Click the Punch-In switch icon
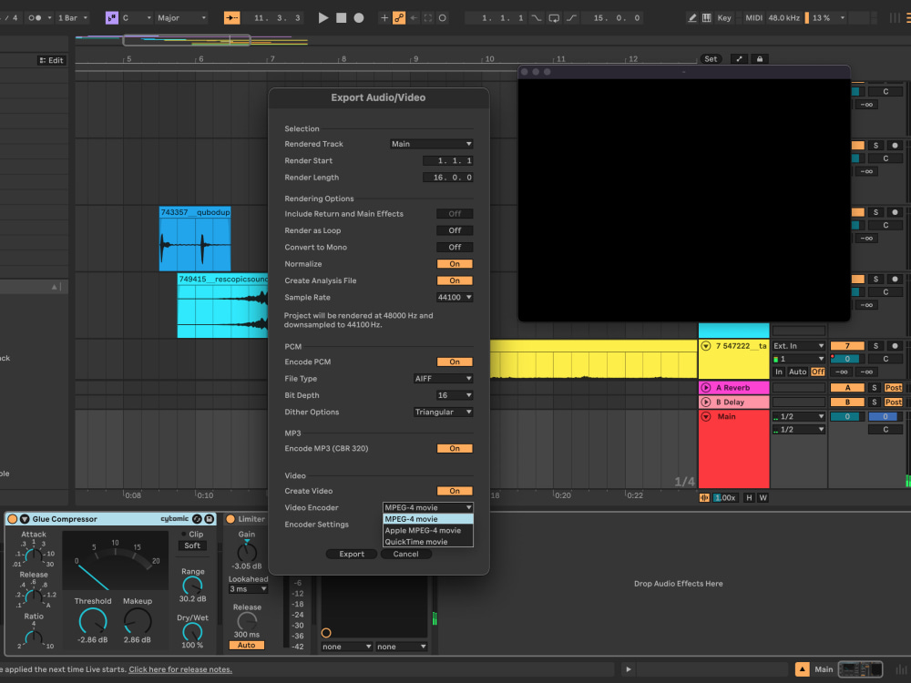This screenshot has width=911, height=683. click(x=537, y=18)
